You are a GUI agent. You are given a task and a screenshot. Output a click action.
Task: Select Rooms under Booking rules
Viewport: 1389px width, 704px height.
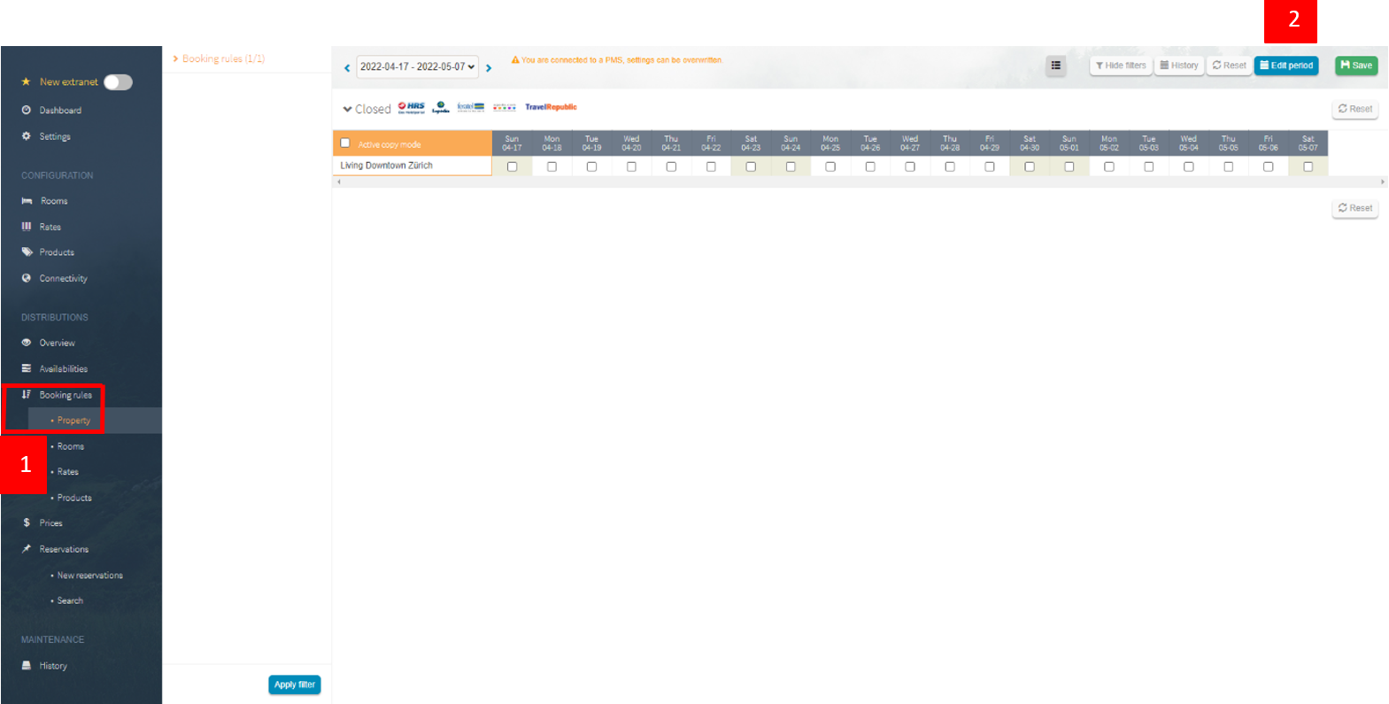click(71, 446)
